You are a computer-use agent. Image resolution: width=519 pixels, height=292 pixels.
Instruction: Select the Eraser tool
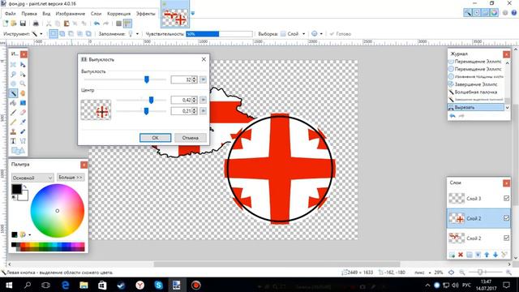click(x=23, y=113)
